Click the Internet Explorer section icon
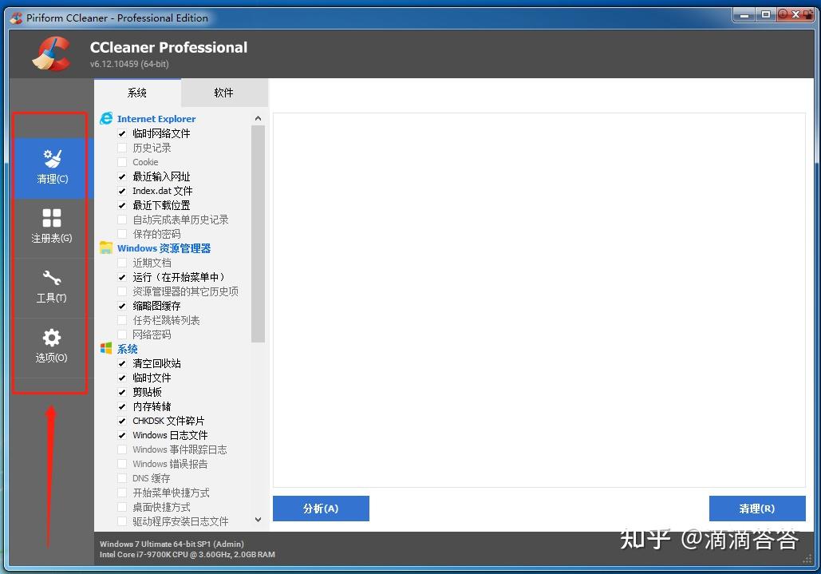 tap(106, 118)
